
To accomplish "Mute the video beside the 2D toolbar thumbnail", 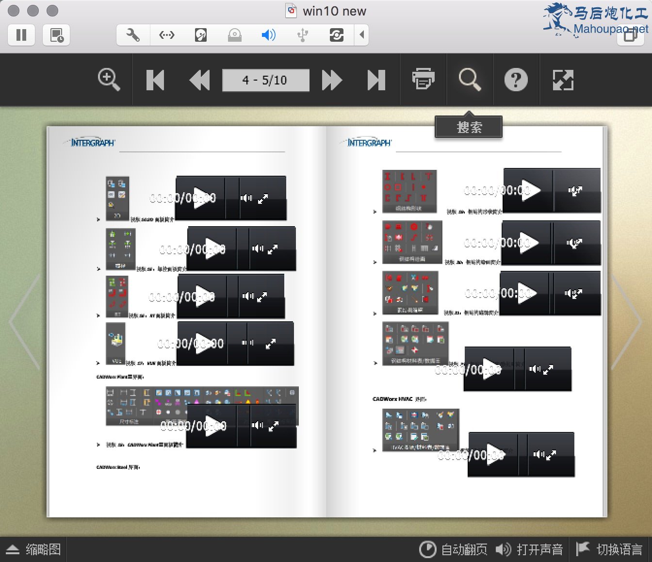I will [x=246, y=198].
